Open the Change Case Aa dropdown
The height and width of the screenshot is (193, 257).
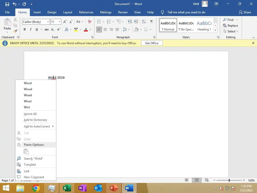[x=80, y=22]
